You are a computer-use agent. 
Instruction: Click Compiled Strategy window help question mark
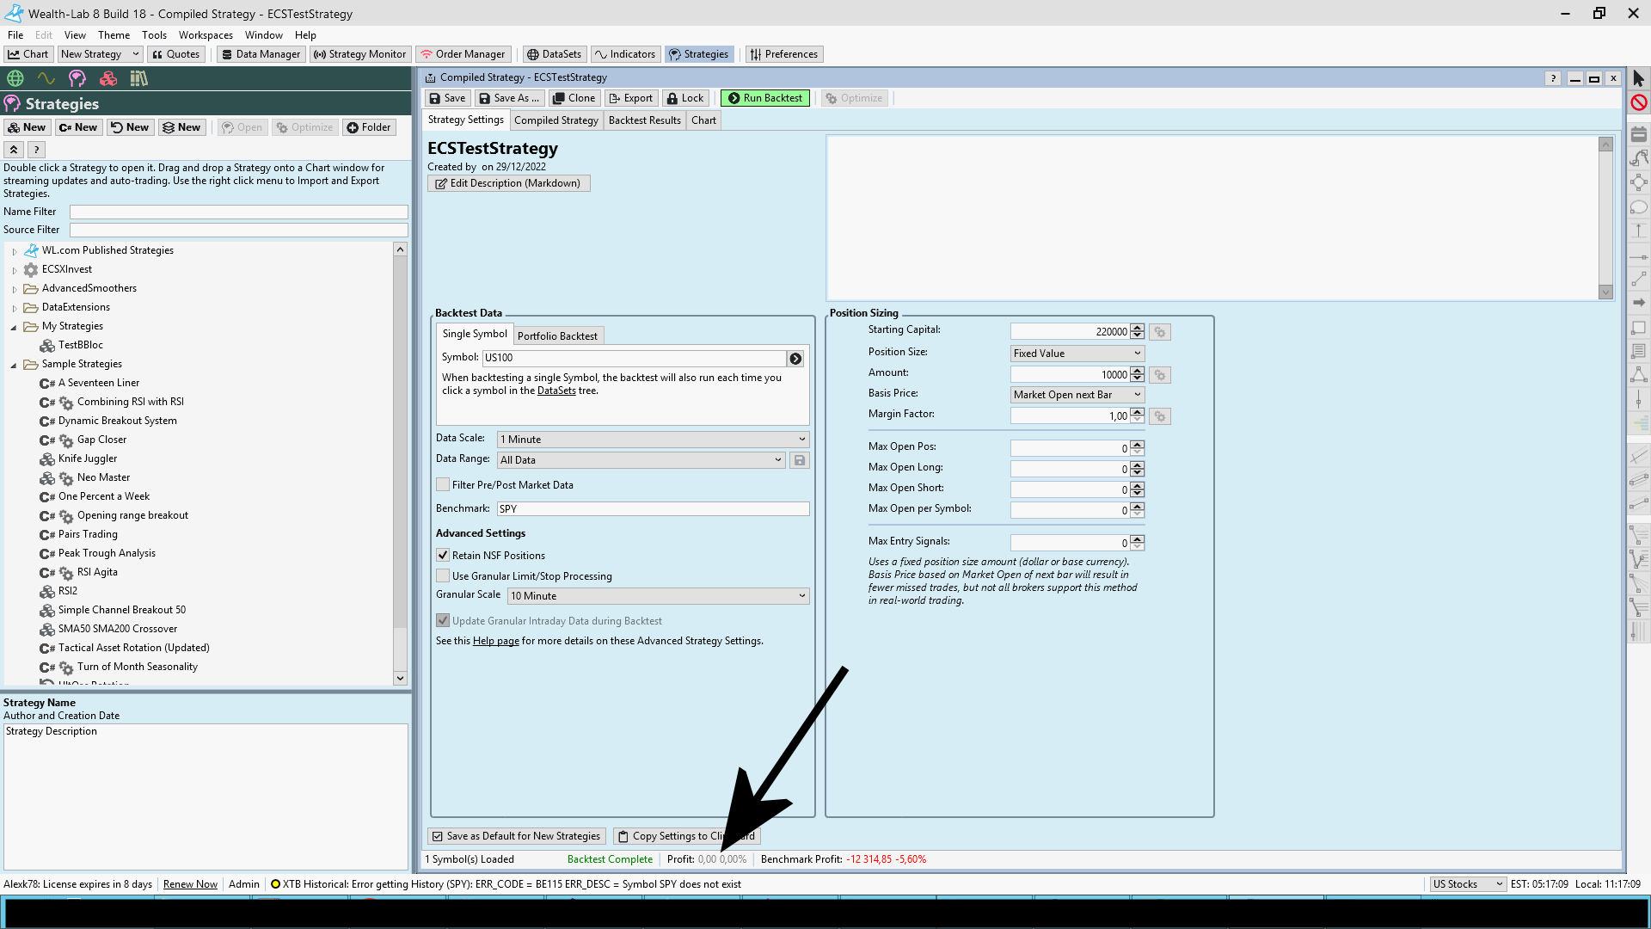pos(1553,78)
